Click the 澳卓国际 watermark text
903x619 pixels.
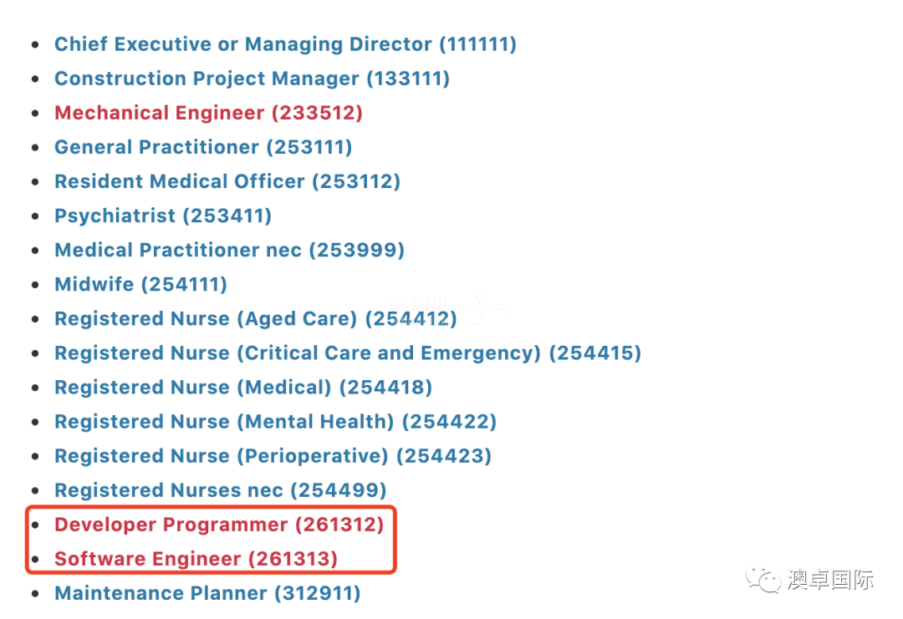coord(829,579)
